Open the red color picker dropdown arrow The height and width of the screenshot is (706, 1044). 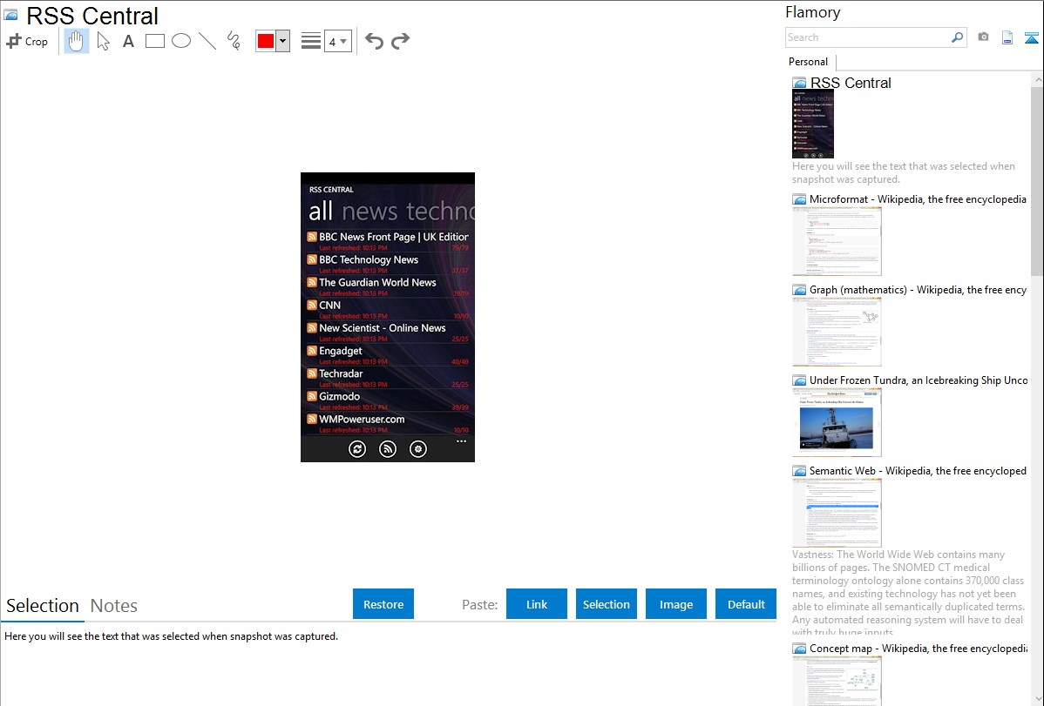[x=283, y=41]
